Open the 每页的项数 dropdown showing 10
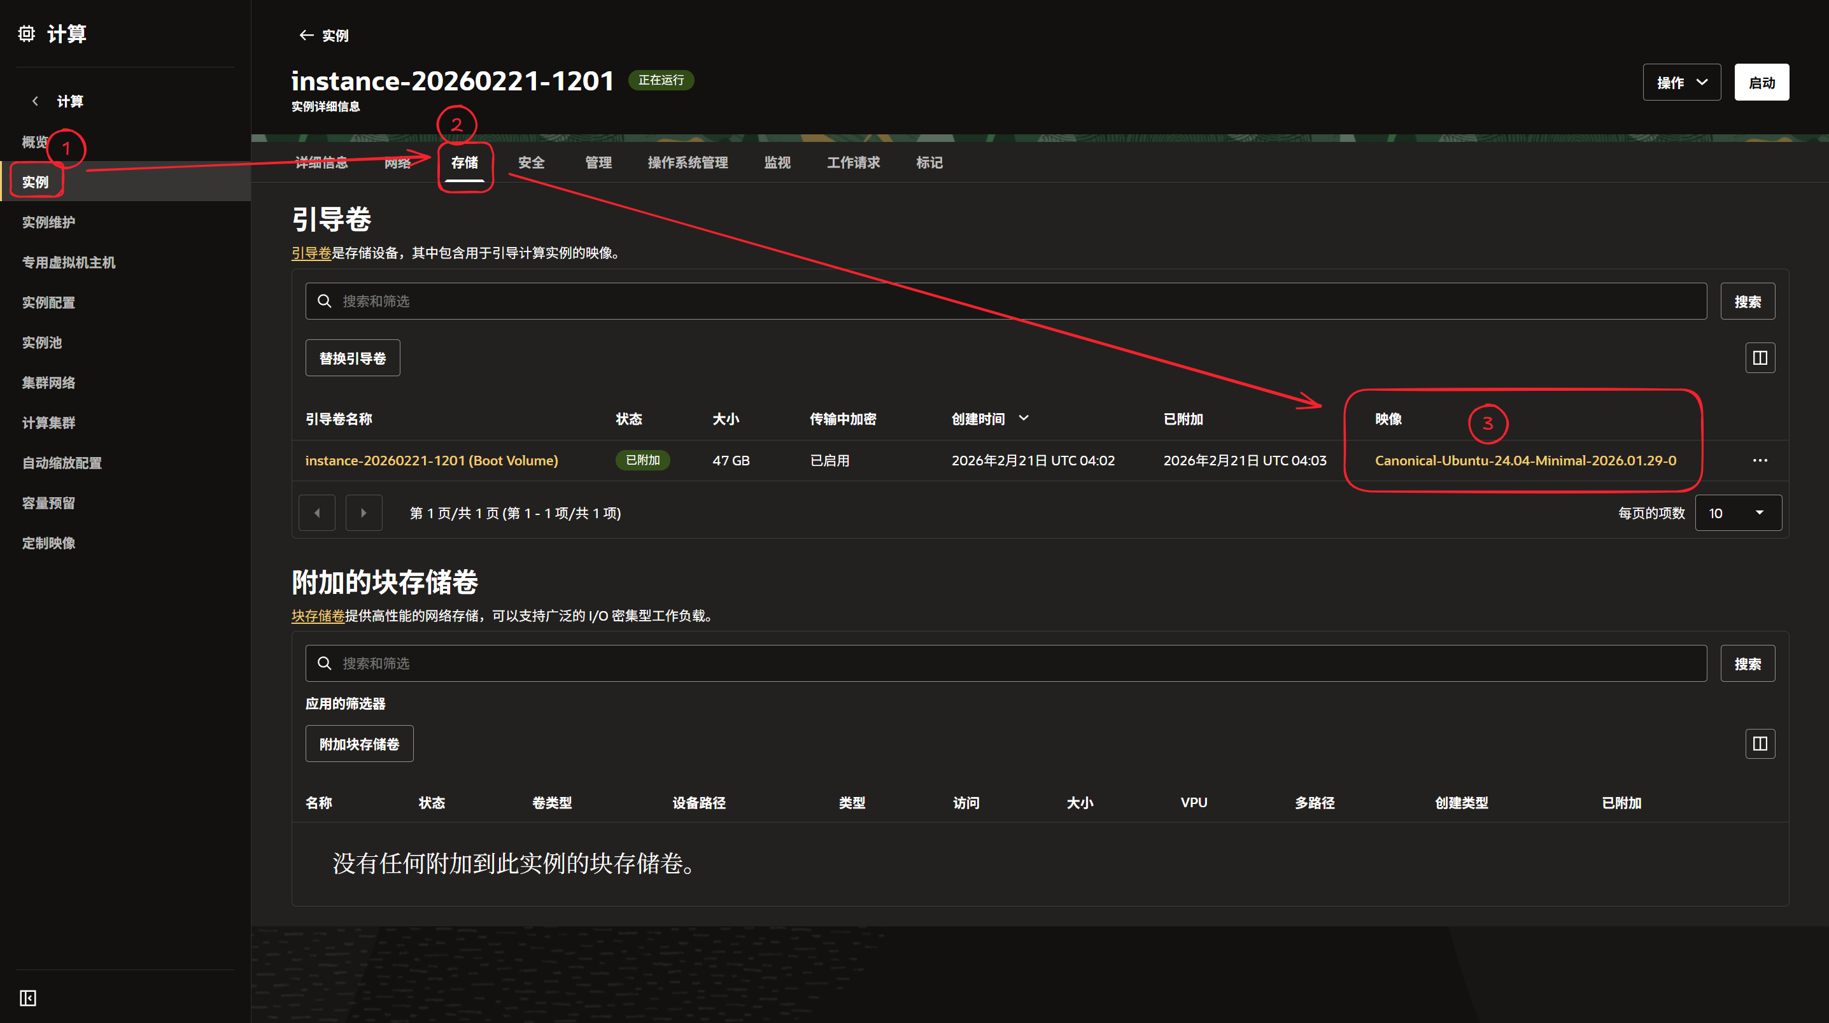This screenshot has height=1023, width=1829. [1737, 513]
